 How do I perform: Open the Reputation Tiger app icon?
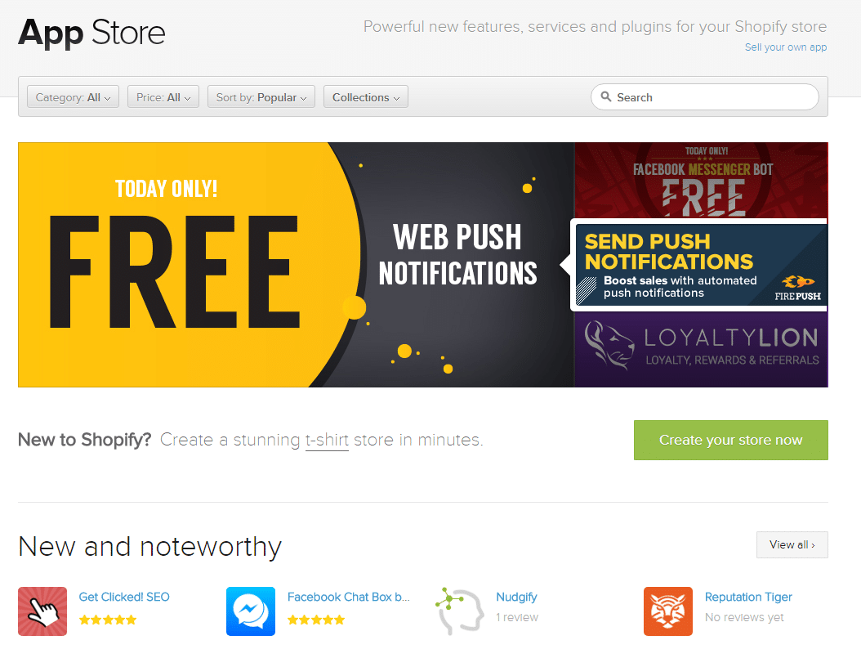(x=667, y=611)
